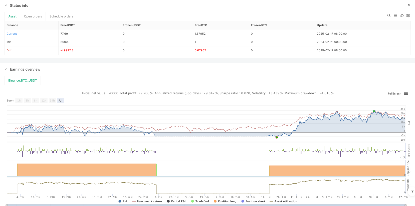Click the FullScreen chart button

point(394,94)
